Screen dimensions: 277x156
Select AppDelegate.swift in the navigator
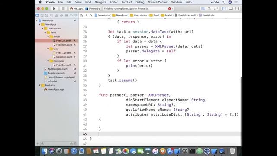click(x=58, y=69)
